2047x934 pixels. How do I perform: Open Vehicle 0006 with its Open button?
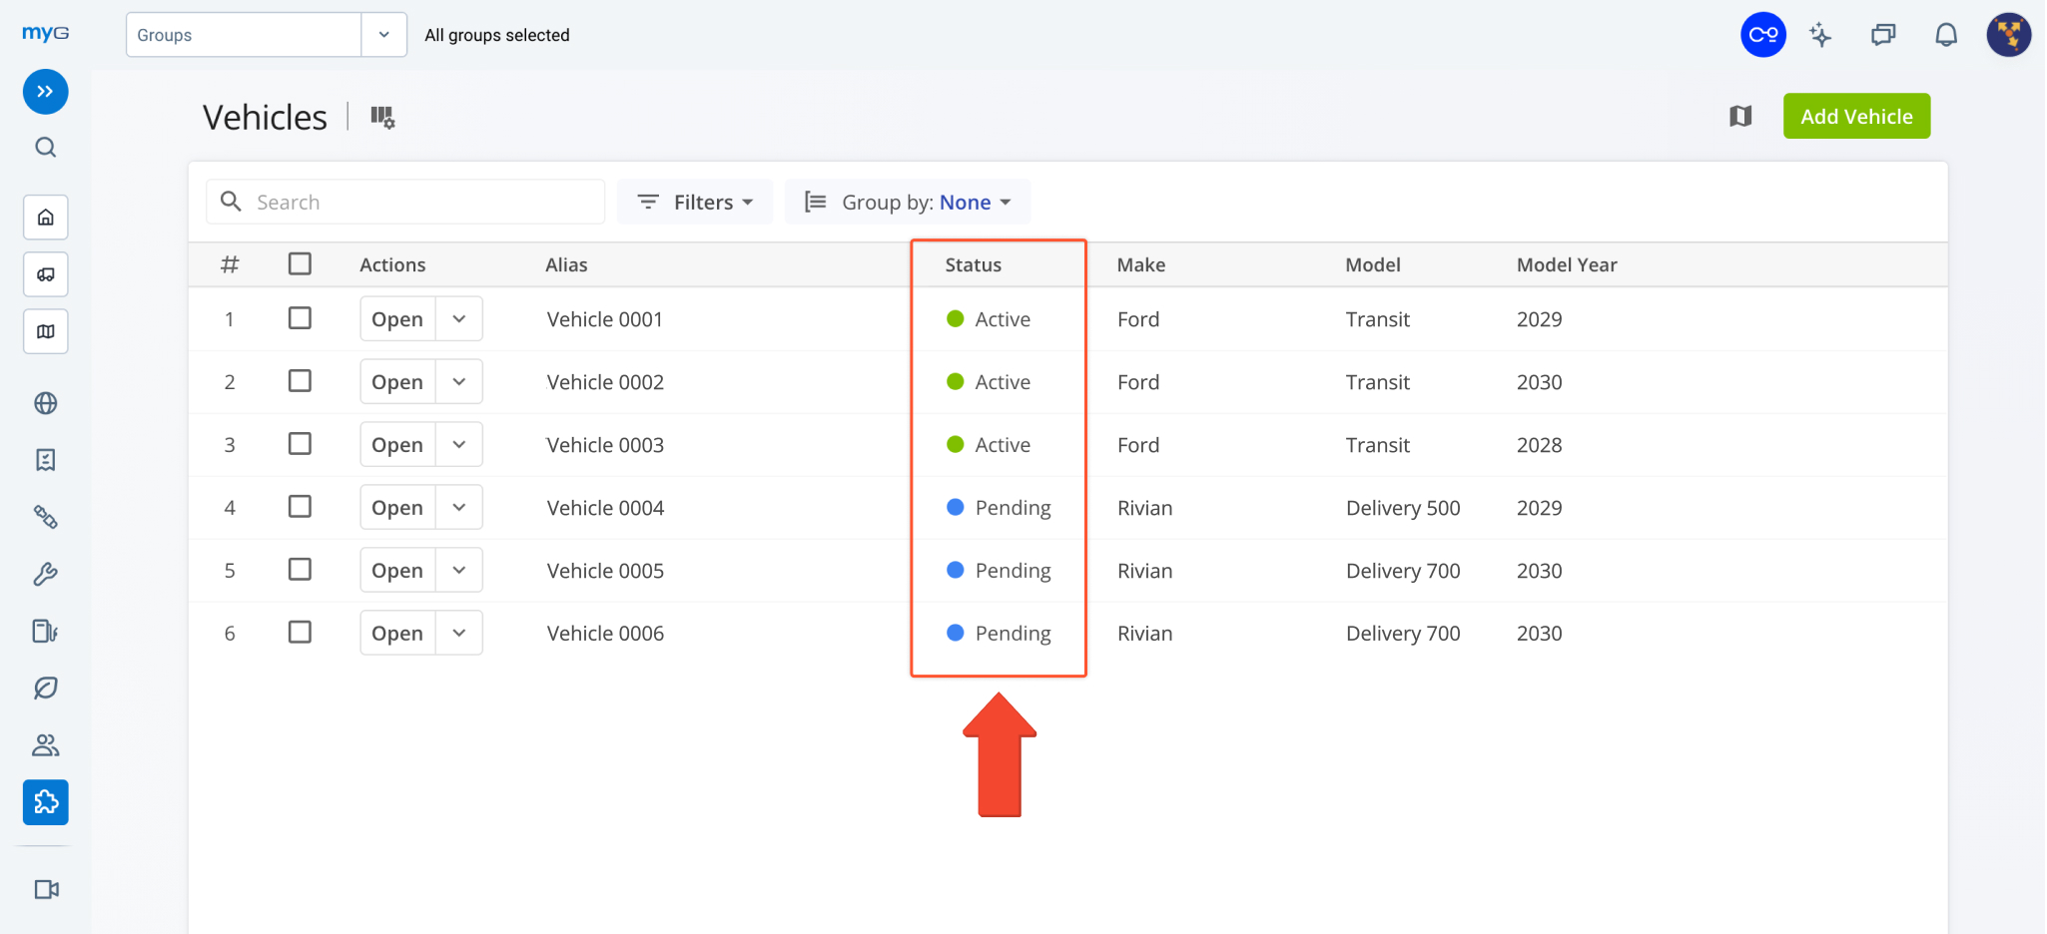[x=397, y=634]
